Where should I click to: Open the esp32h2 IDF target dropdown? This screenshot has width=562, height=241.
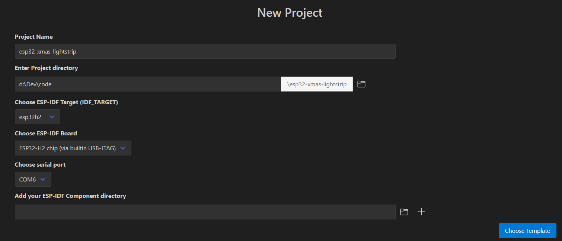[37, 117]
